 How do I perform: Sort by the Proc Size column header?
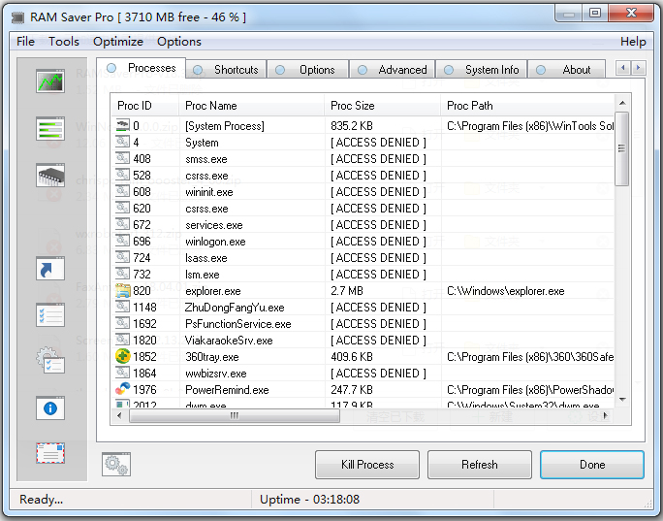click(383, 106)
